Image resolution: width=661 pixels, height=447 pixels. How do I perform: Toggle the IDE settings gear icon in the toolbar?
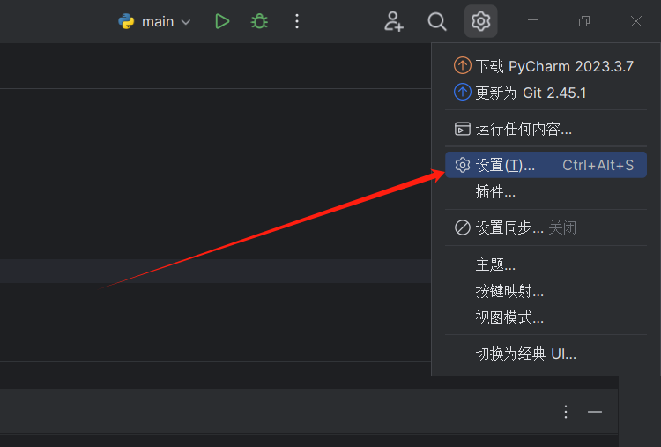click(x=480, y=21)
